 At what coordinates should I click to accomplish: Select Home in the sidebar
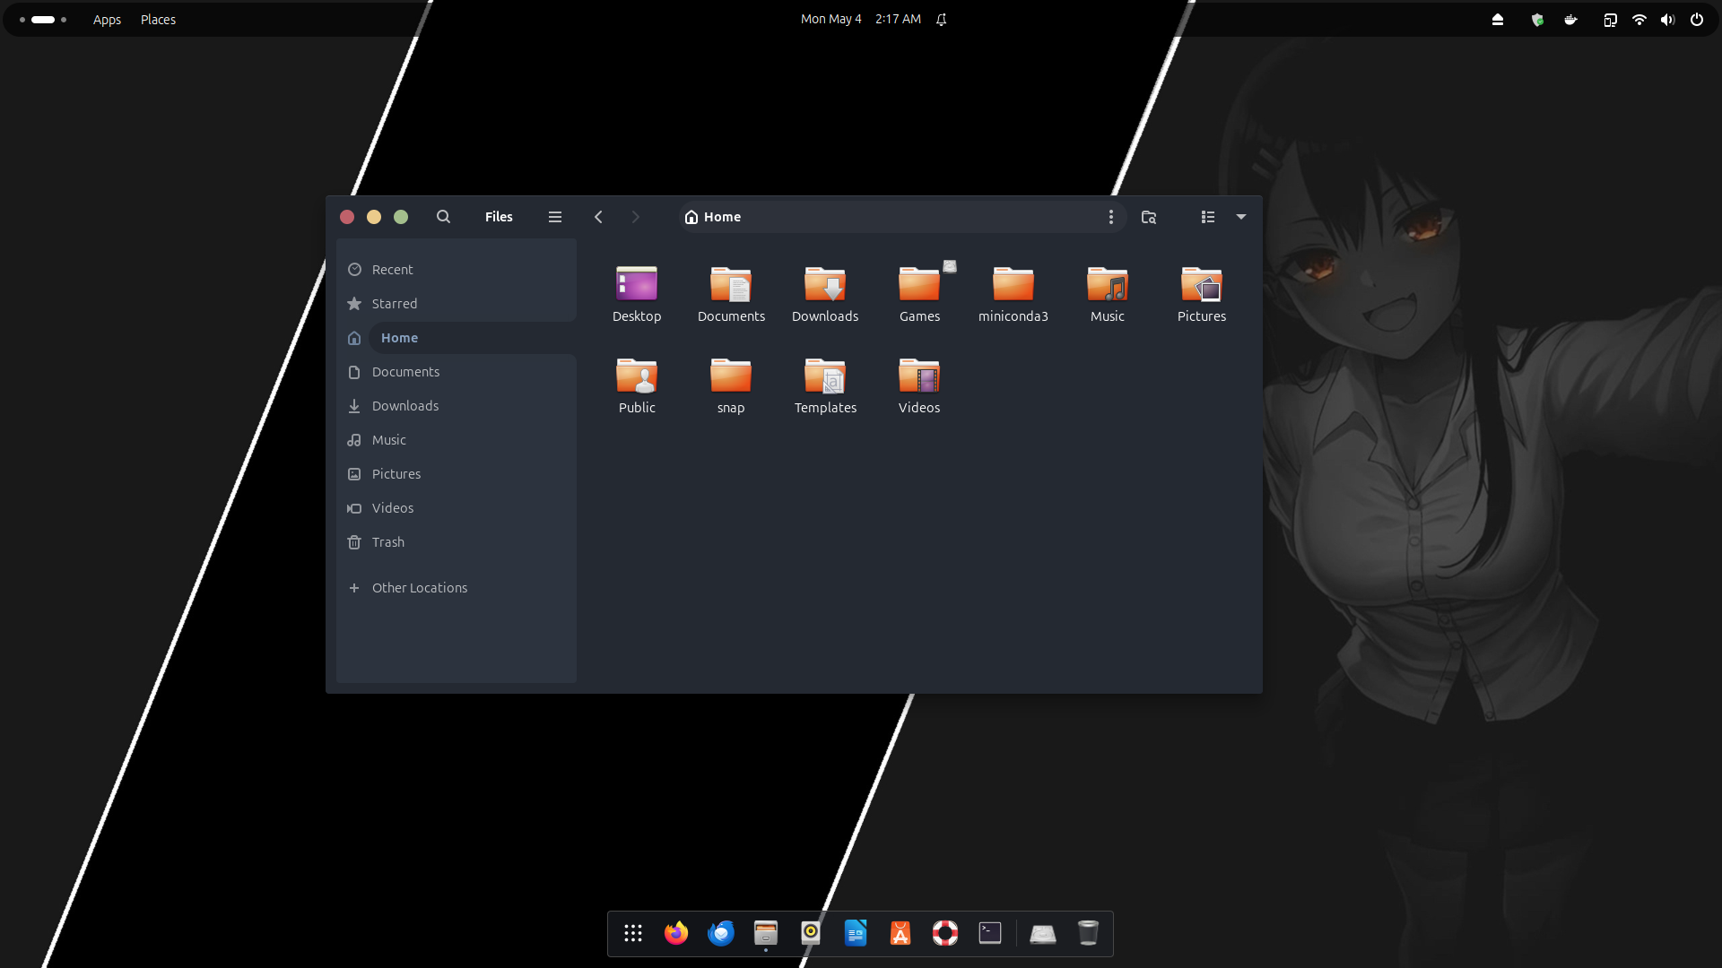pyautogui.click(x=457, y=338)
